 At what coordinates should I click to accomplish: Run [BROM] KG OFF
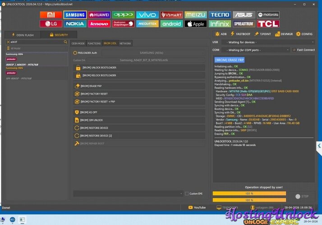click(x=139, y=112)
